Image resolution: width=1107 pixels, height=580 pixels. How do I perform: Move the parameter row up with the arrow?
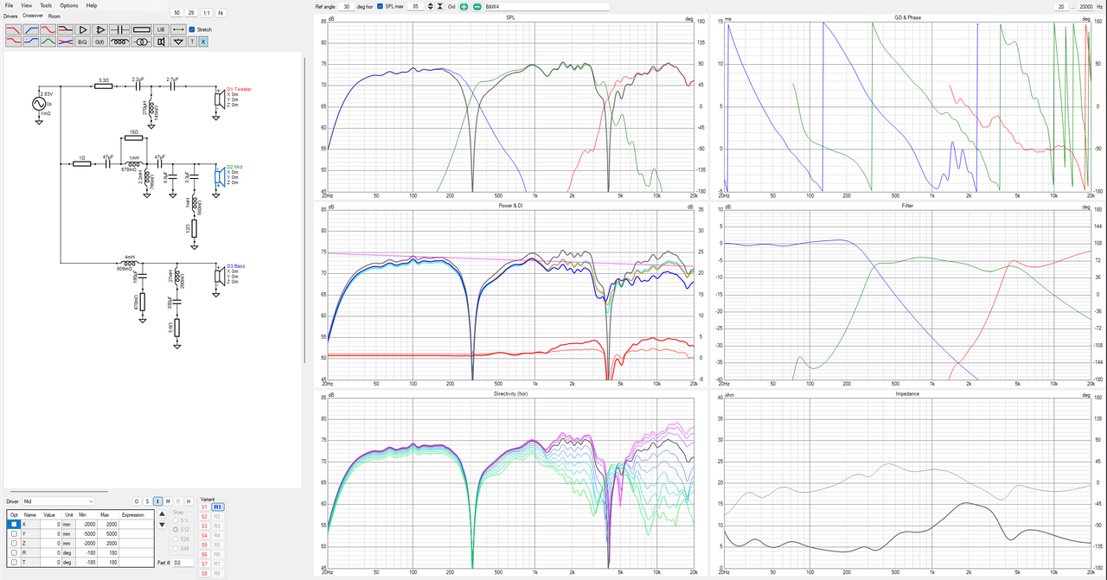163,513
